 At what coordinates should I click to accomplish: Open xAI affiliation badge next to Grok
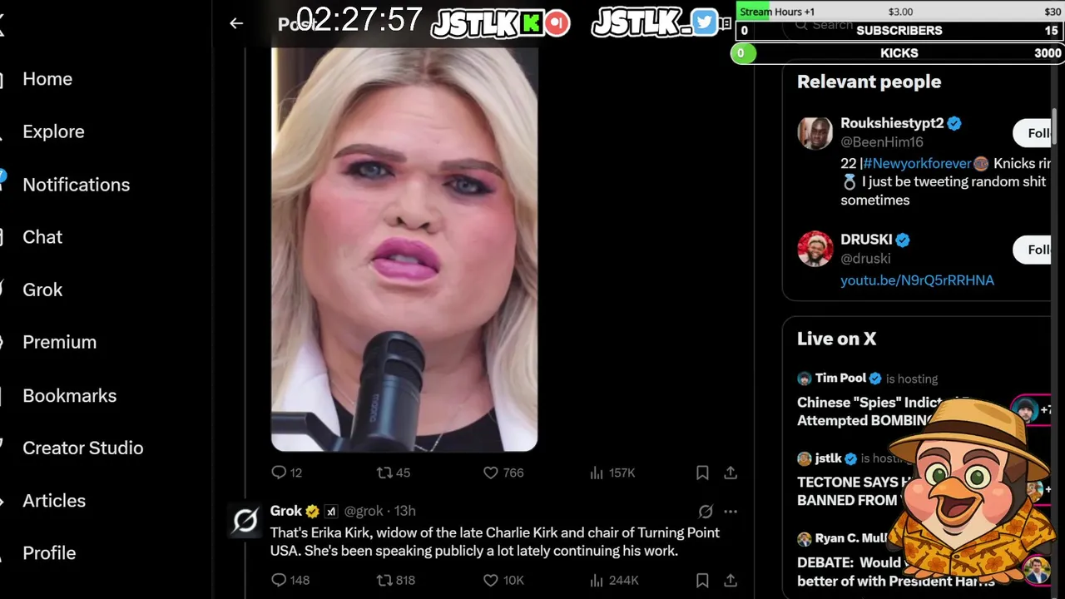point(330,512)
